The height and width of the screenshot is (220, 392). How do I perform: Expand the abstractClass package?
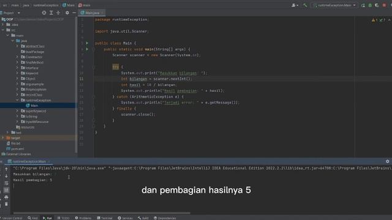click(x=17, y=46)
